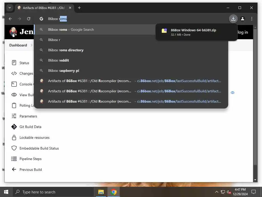This screenshot has height=197, width=262.
Task: Open File Explorer from the taskbar
Action: pos(101,192)
